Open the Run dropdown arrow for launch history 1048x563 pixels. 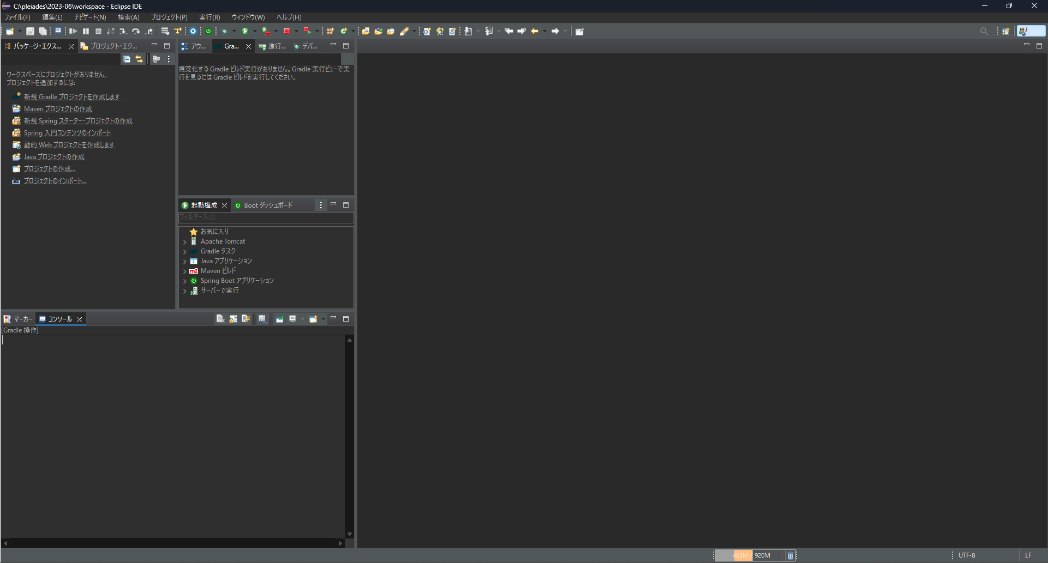coord(255,31)
